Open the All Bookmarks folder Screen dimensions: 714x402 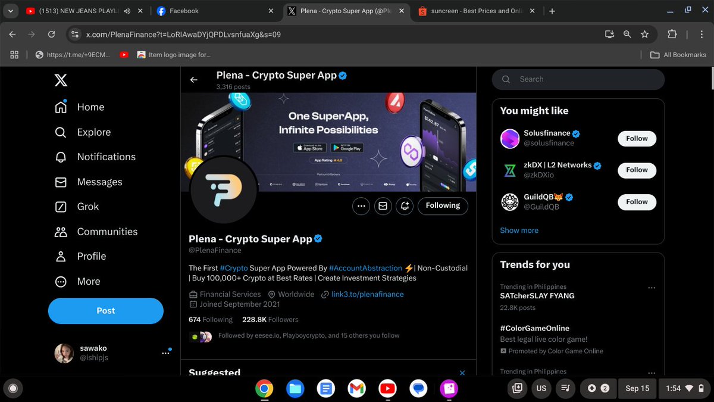(x=678, y=55)
